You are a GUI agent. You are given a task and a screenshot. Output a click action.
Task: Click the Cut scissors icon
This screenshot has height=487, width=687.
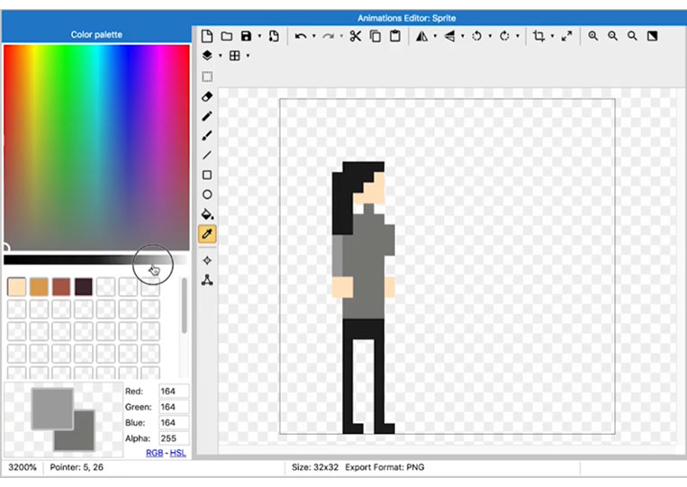pyautogui.click(x=356, y=36)
